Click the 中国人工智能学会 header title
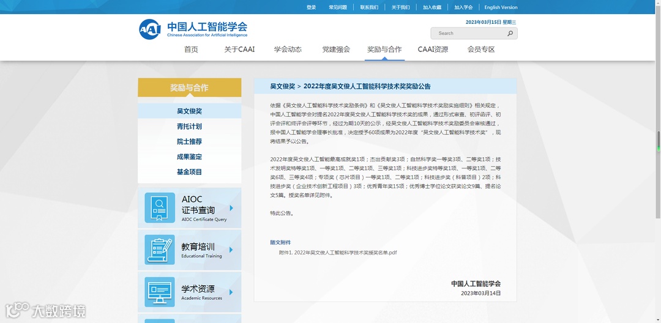Screen dimensions: 661x323 tap(207, 26)
